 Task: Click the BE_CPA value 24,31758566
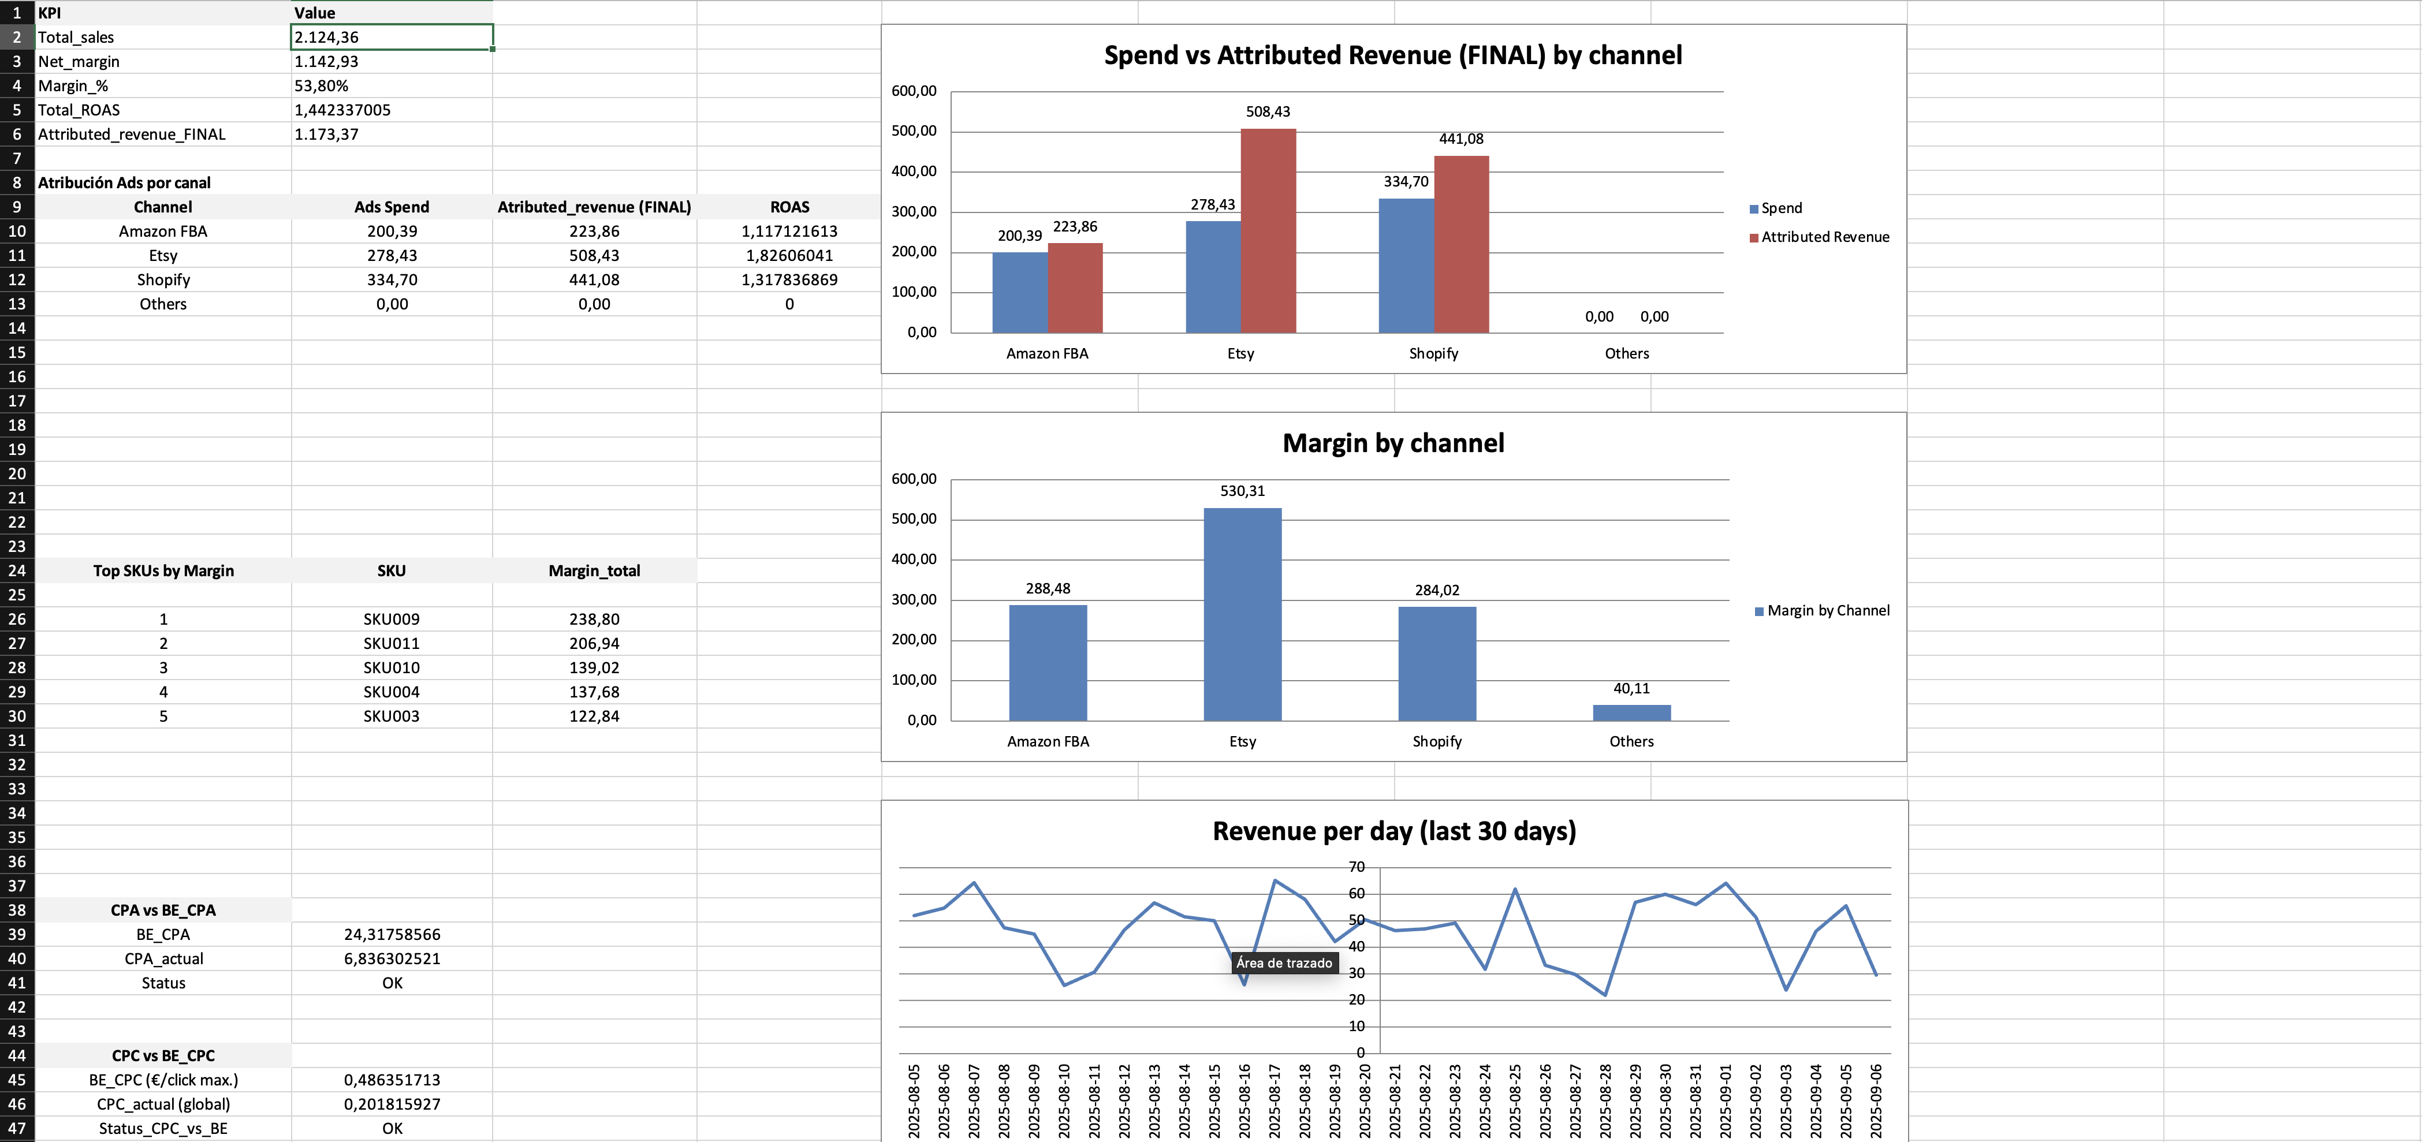coord(392,934)
